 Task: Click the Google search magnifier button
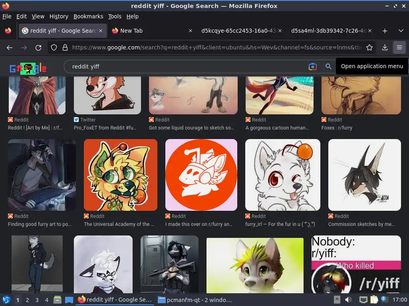pyautogui.click(x=328, y=67)
